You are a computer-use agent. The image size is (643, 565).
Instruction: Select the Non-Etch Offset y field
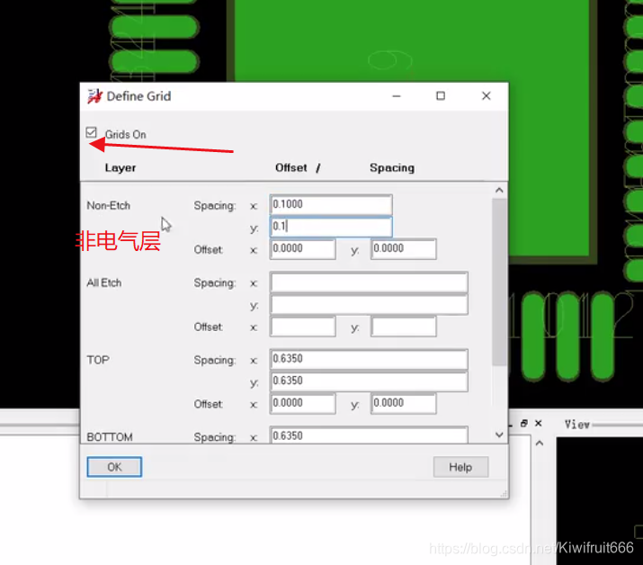(404, 249)
